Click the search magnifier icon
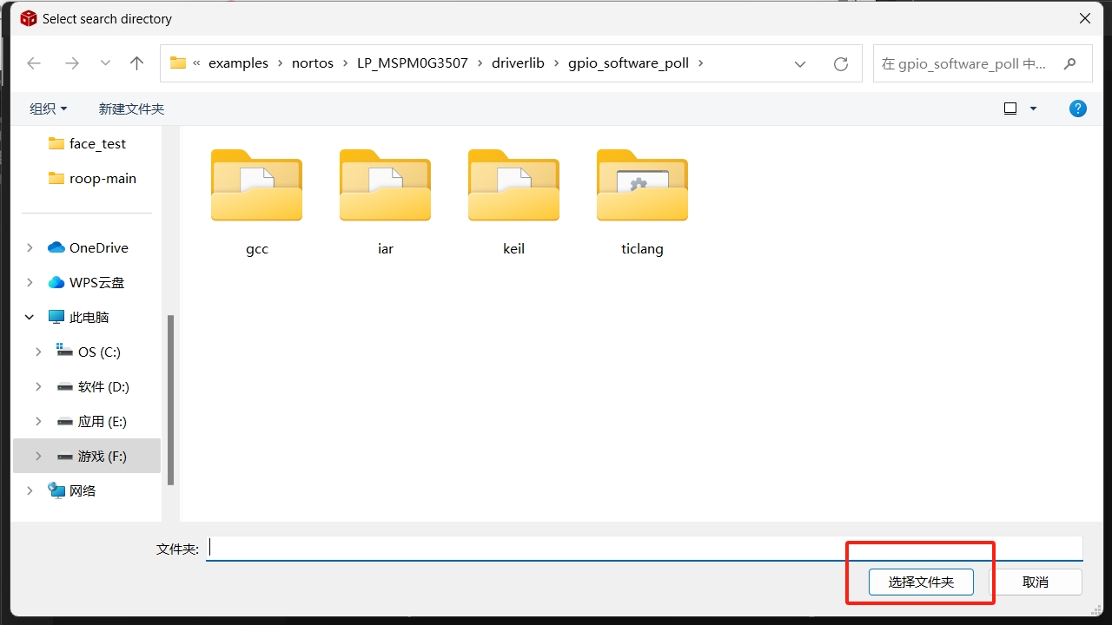This screenshot has width=1112, height=625. pyautogui.click(x=1069, y=63)
